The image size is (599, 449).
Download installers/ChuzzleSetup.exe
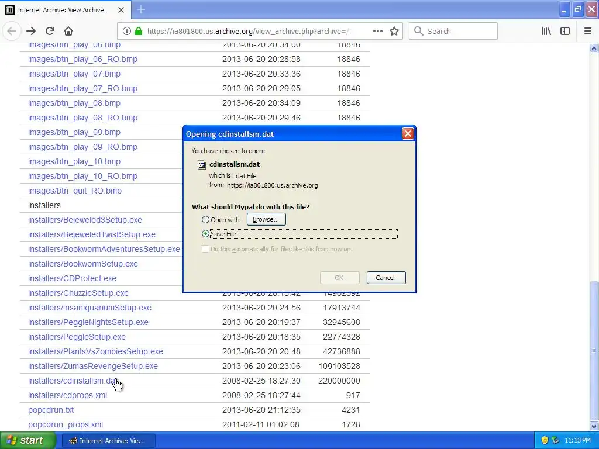pos(78,293)
